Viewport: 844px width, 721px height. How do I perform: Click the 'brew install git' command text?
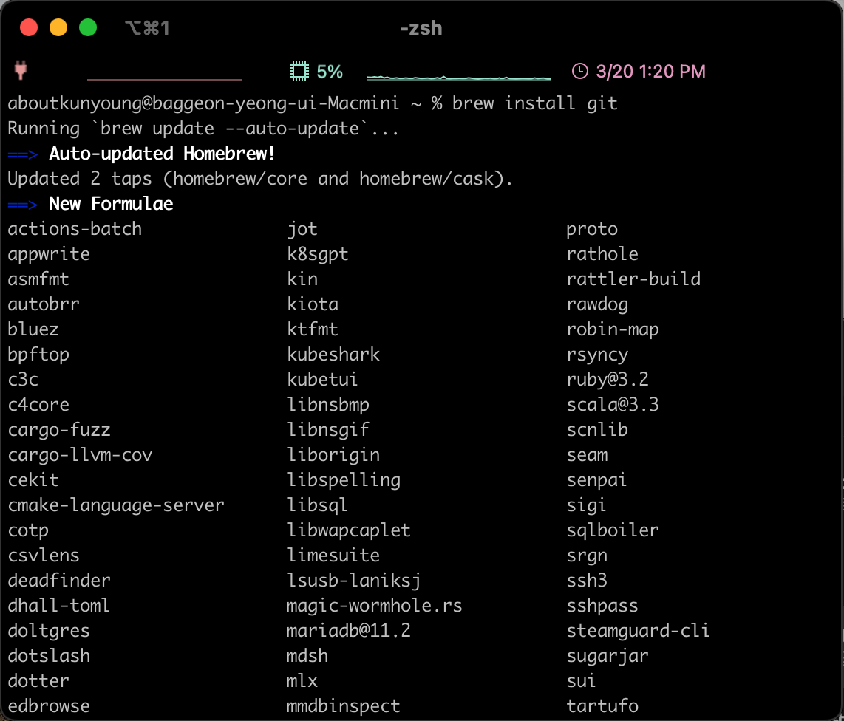(534, 103)
